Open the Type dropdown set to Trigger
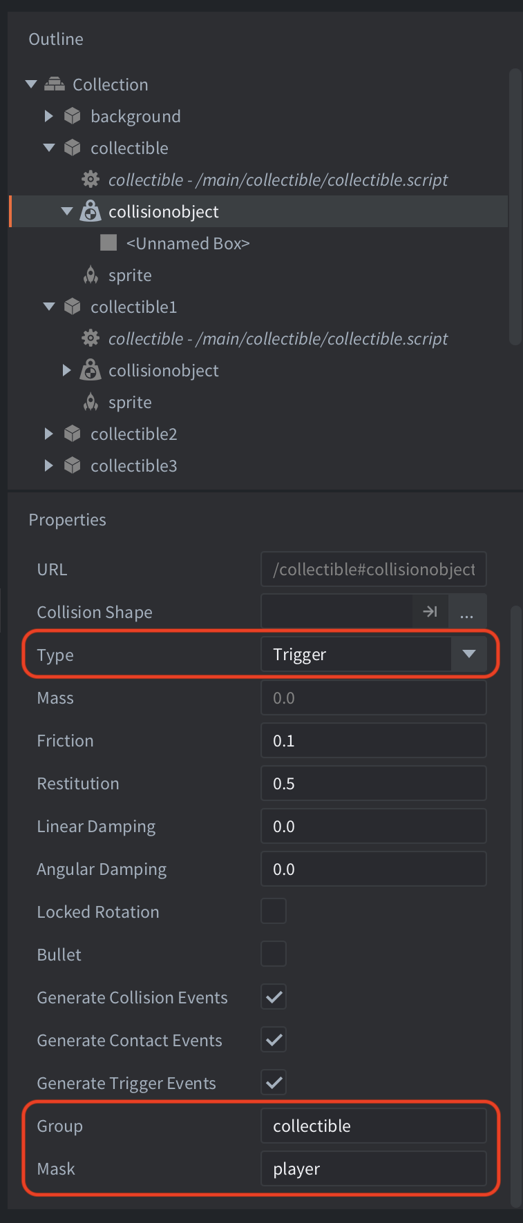Screen dimensions: 523x1223 [374, 654]
